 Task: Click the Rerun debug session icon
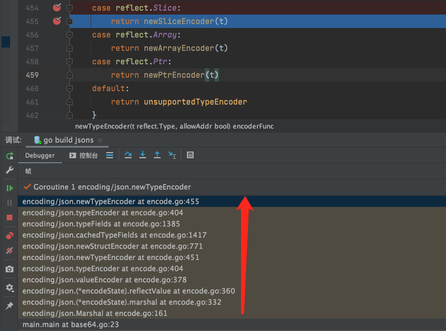pyautogui.click(x=10, y=155)
